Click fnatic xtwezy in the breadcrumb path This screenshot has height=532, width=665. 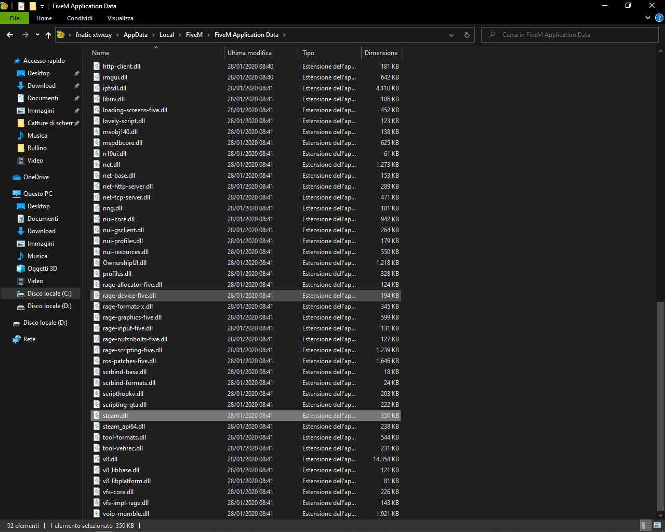point(94,35)
